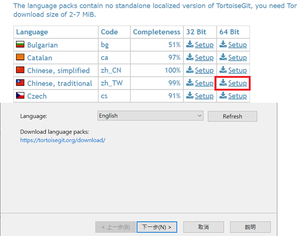
Task: Click the Refresh button
Action: coord(233,117)
